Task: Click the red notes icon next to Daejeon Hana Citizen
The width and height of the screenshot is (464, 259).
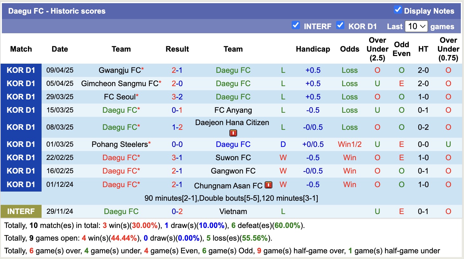Action: 233,133
